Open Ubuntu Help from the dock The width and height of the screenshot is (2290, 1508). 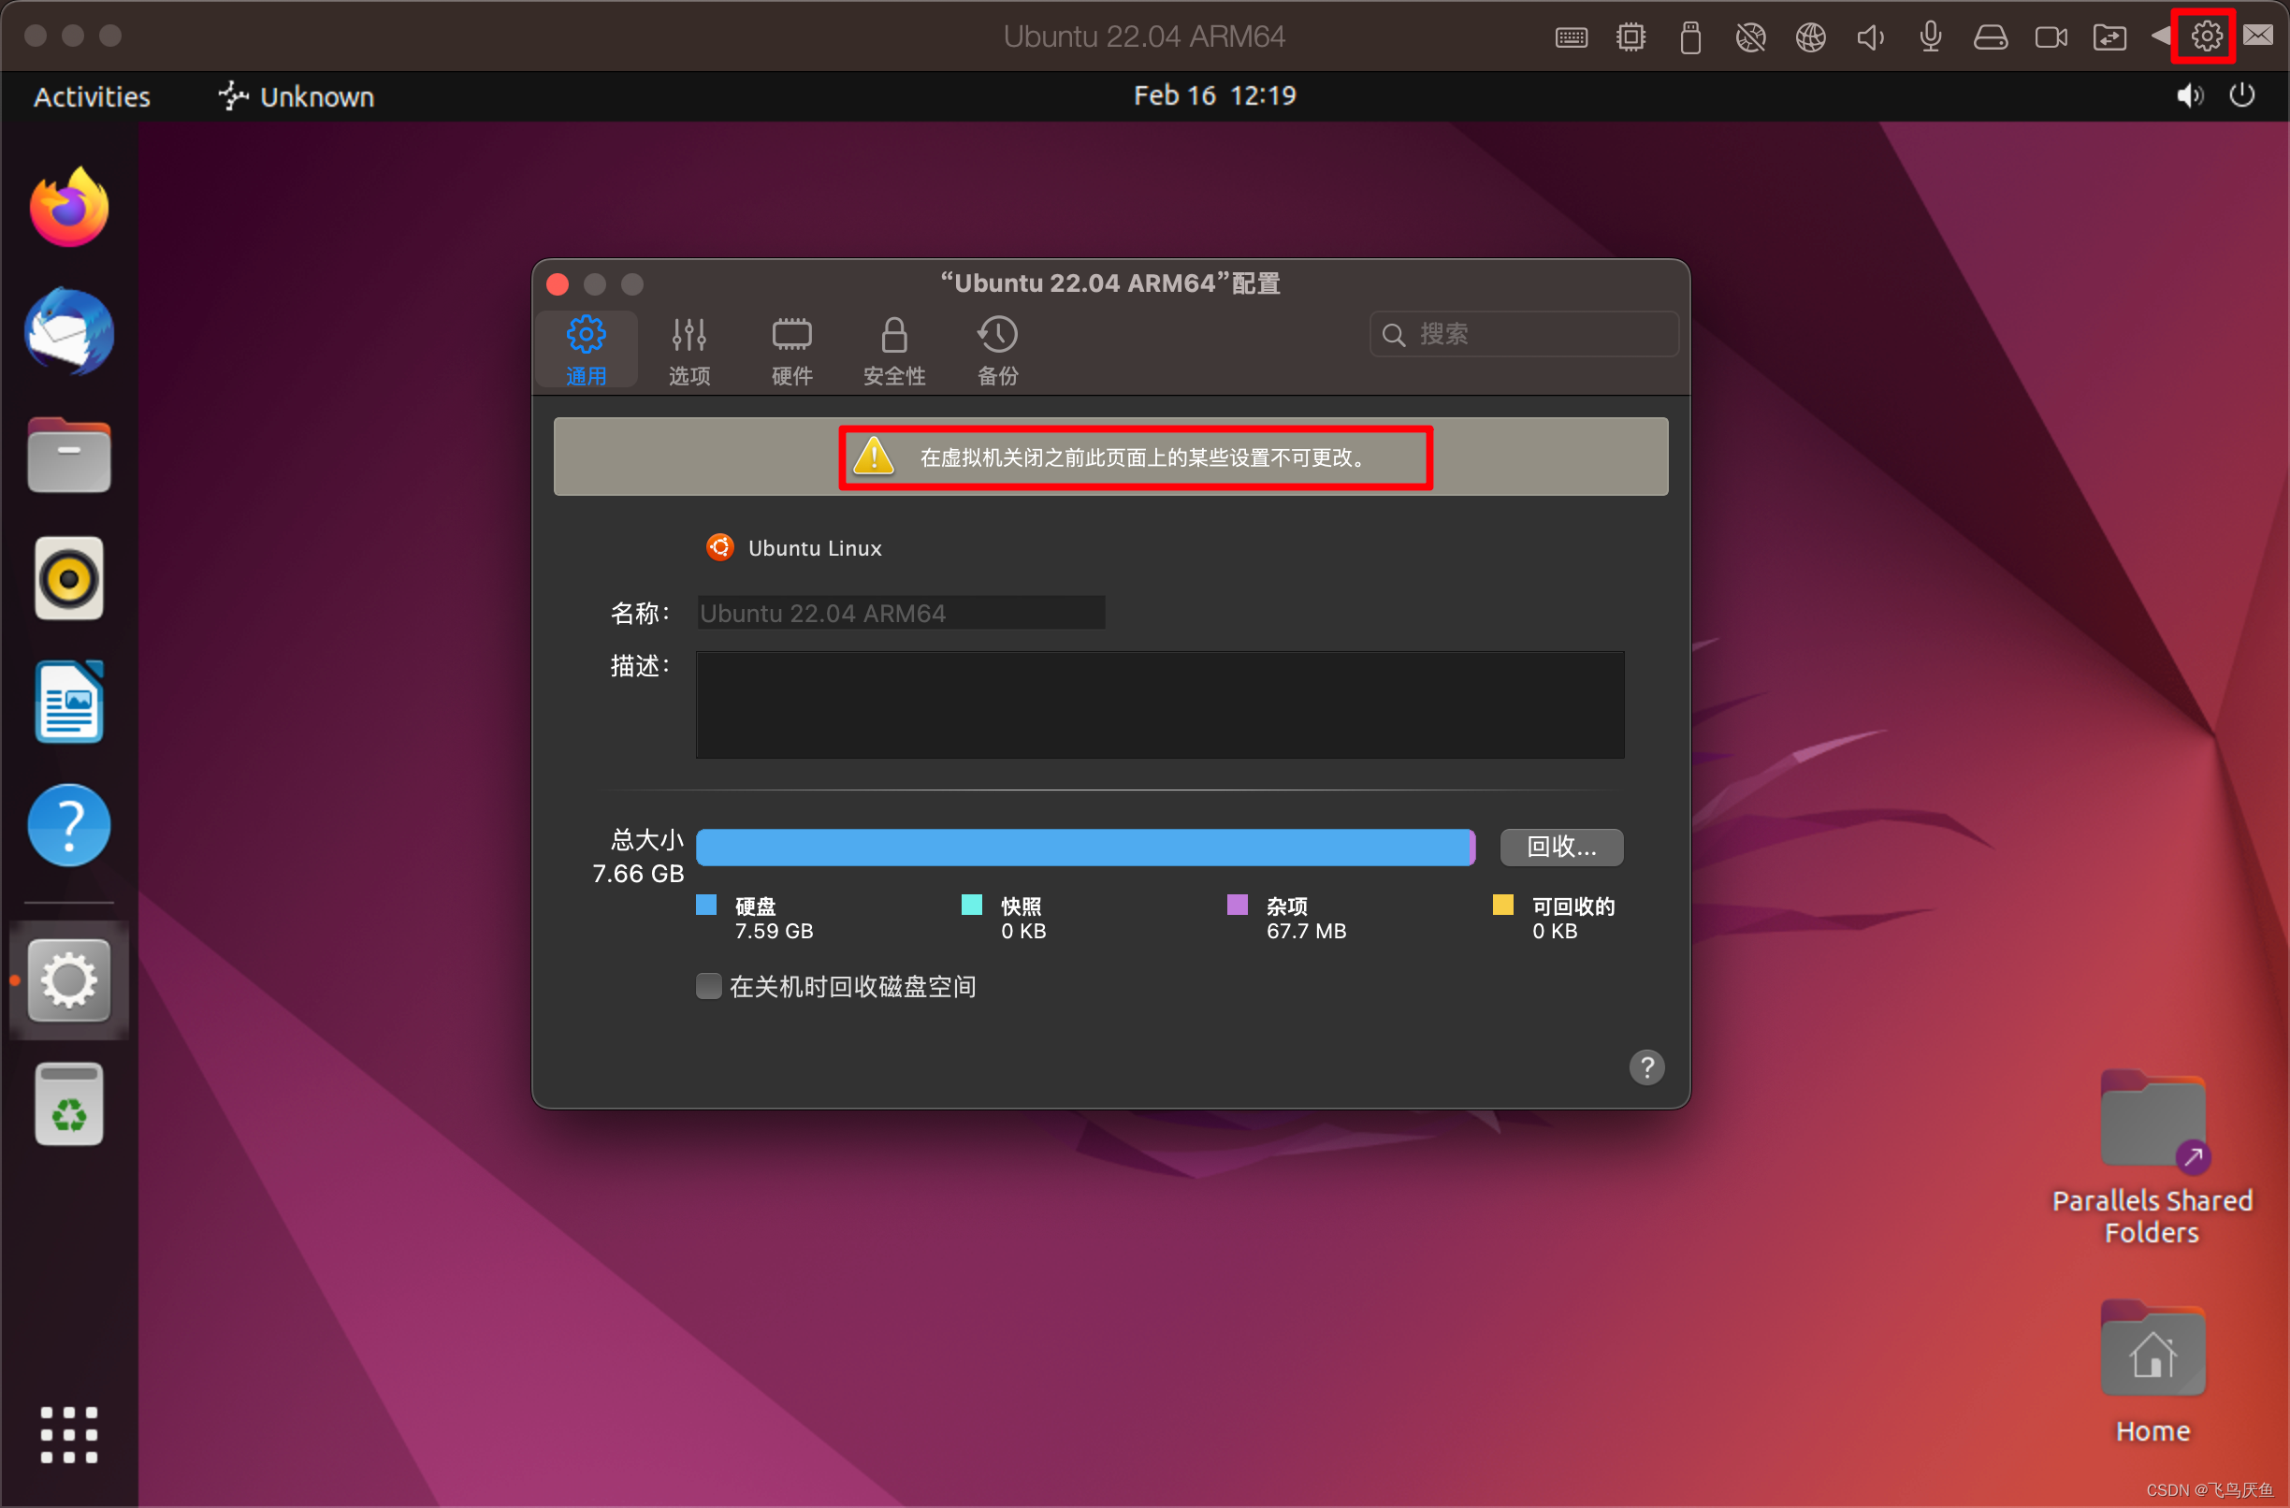[69, 826]
